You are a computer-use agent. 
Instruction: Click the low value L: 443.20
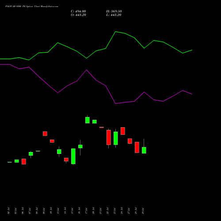point(114,15)
